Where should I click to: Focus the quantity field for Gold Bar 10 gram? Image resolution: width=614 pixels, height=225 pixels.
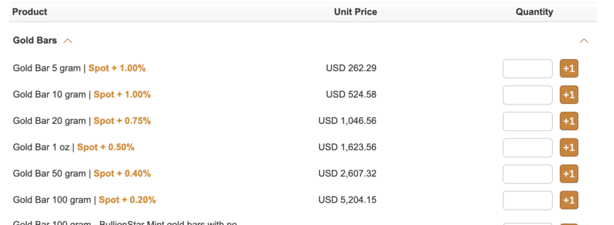(x=528, y=95)
